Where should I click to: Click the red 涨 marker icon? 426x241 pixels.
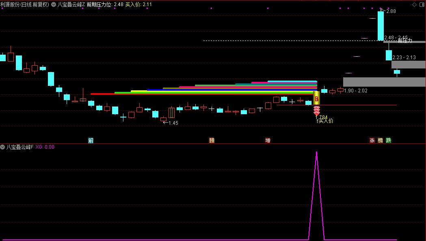click(372, 141)
